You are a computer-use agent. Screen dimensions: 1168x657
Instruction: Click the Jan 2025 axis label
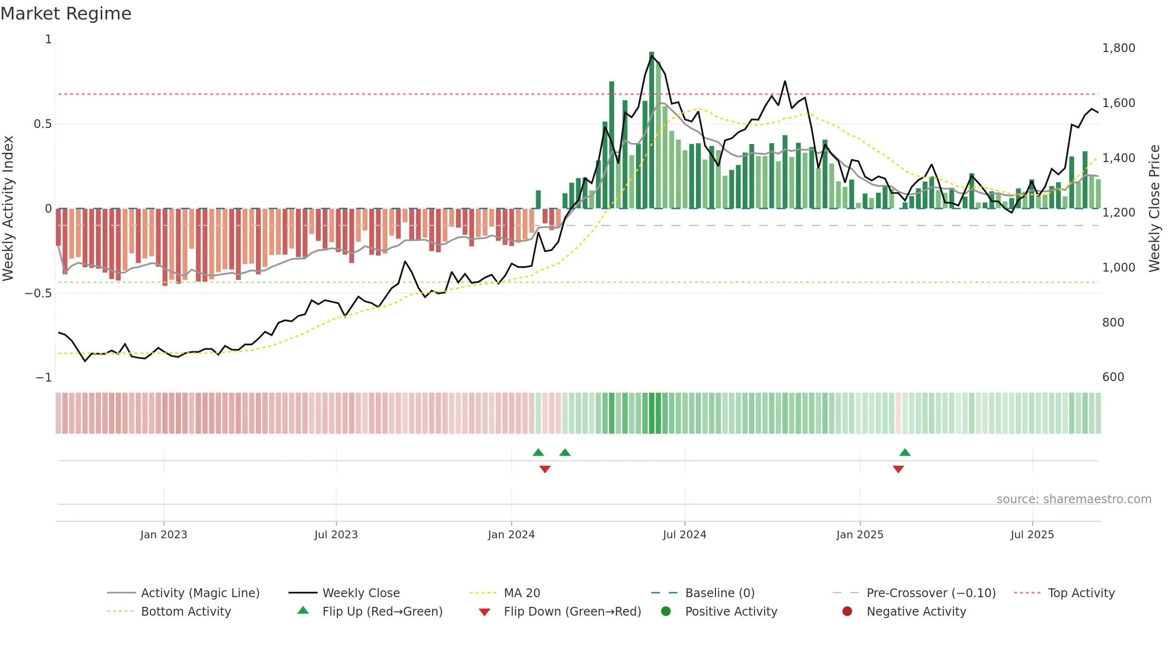[860, 534]
